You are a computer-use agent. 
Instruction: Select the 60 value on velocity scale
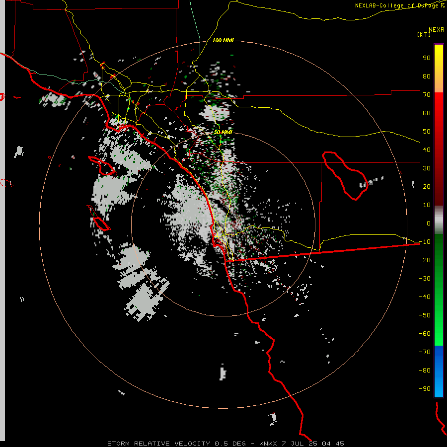click(x=427, y=113)
